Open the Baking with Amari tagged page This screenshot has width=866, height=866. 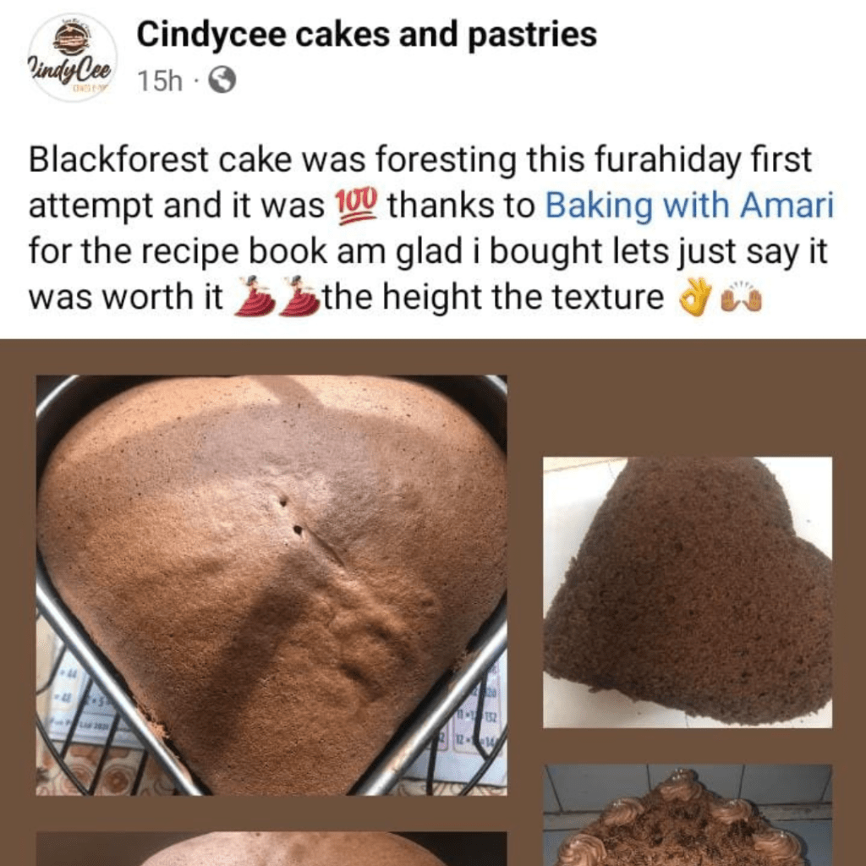[x=688, y=206]
